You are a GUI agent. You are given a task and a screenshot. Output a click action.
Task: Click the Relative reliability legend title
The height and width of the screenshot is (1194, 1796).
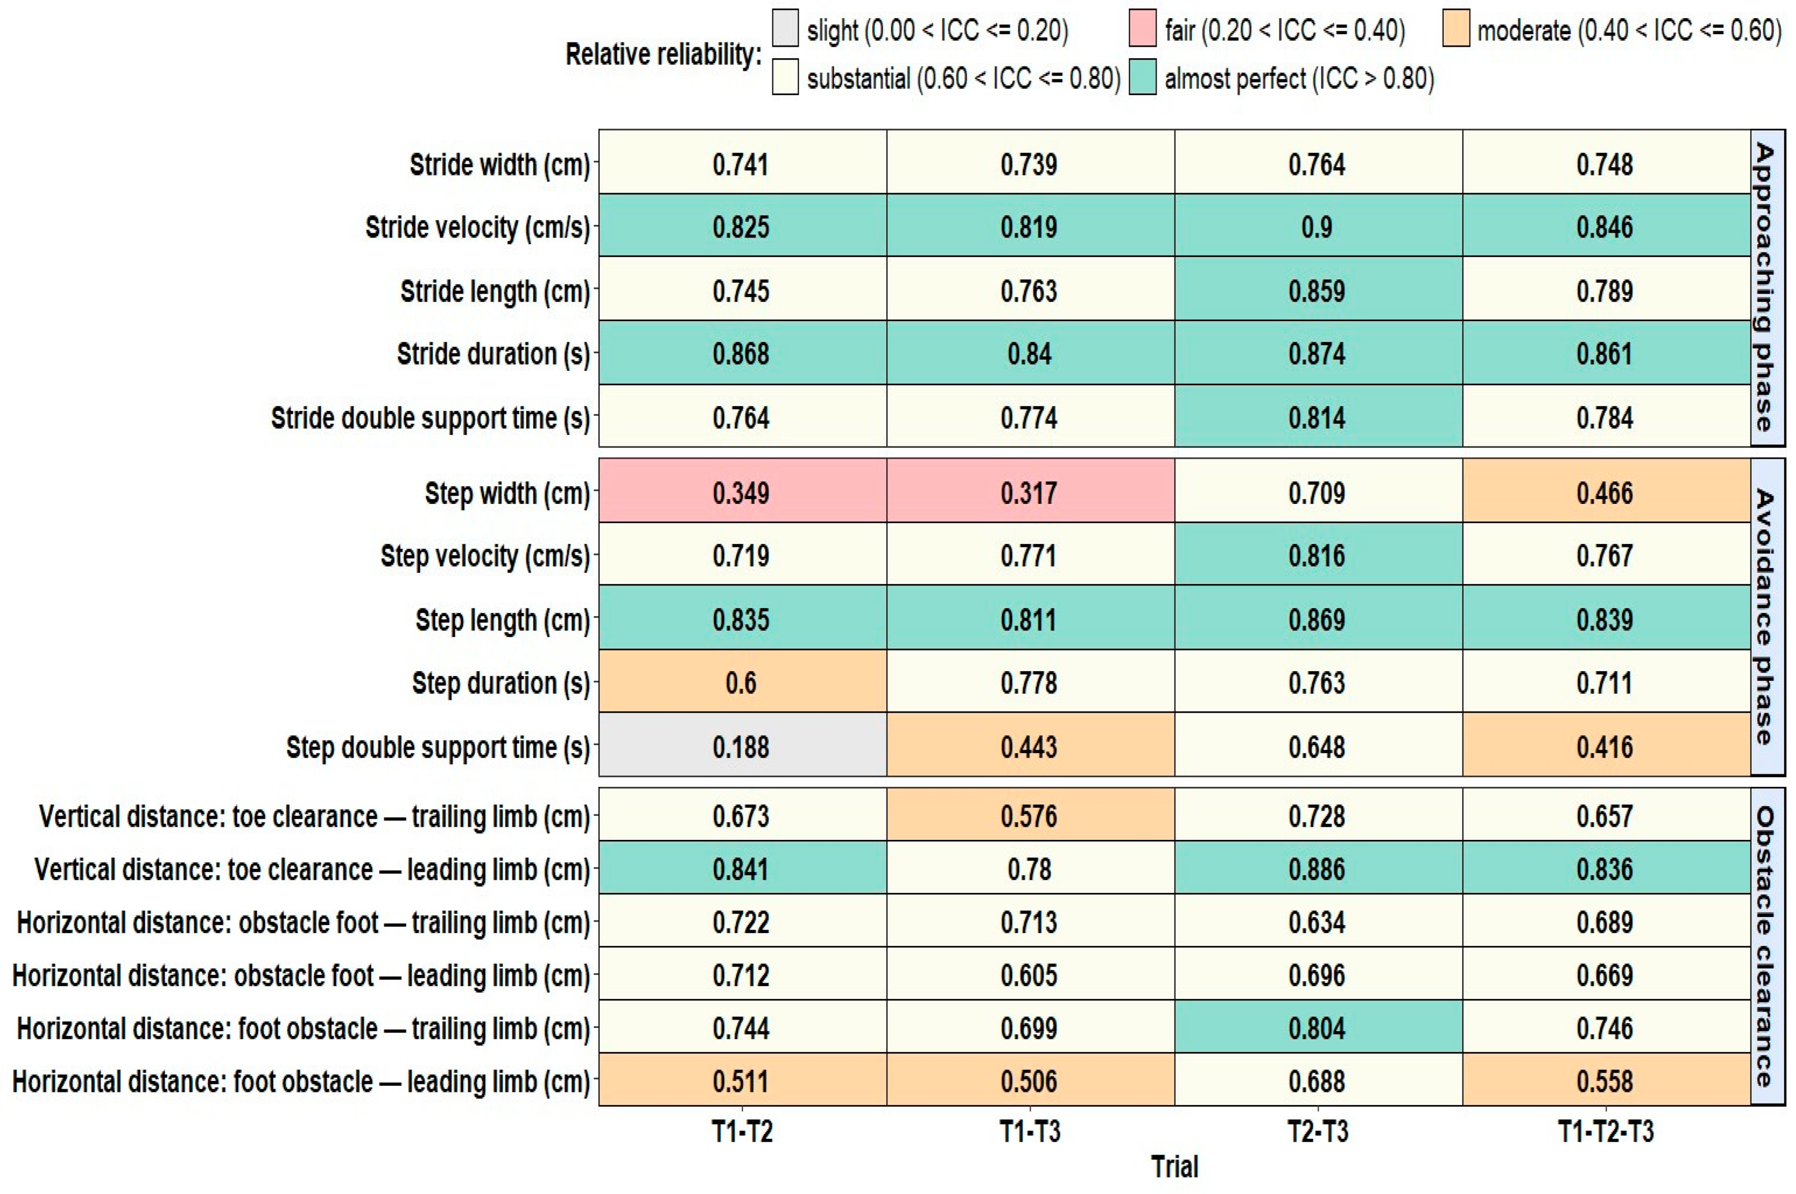[x=663, y=54]
